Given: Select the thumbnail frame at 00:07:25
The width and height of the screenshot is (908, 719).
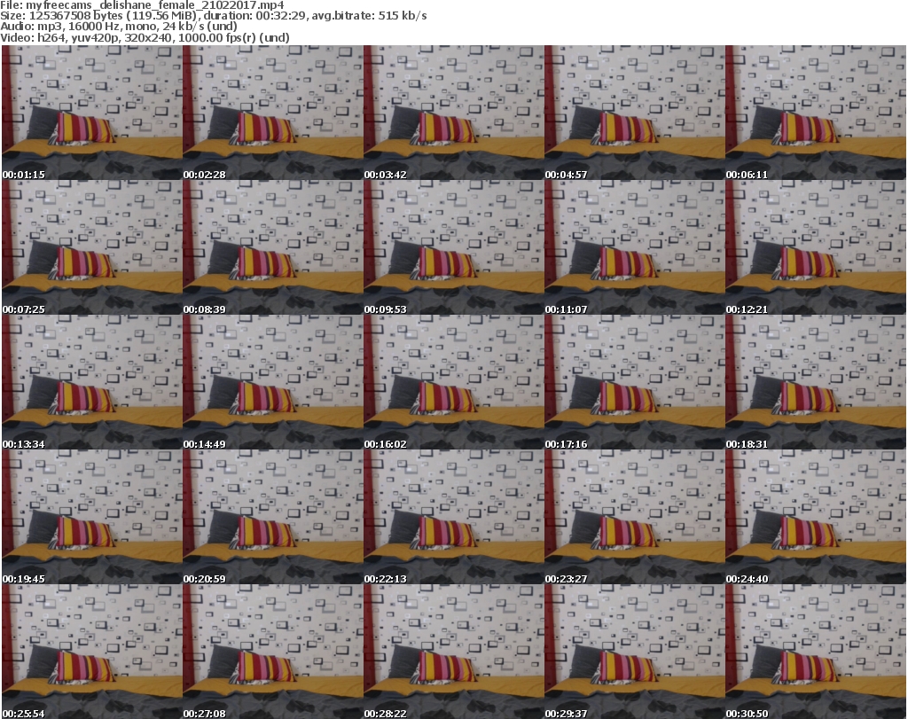Looking at the screenshot, I should pyautogui.click(x=92, y=247).
